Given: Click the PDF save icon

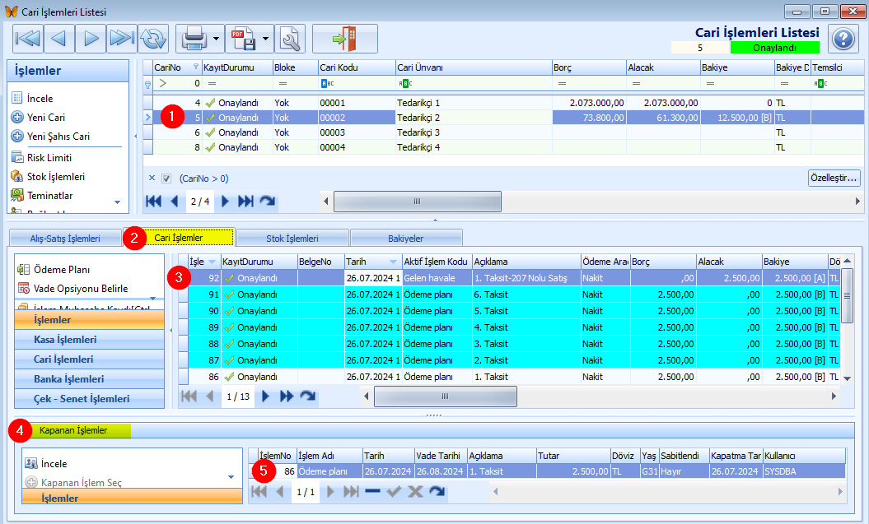Looking at the screenshot, I should click(x=244, y=39).
